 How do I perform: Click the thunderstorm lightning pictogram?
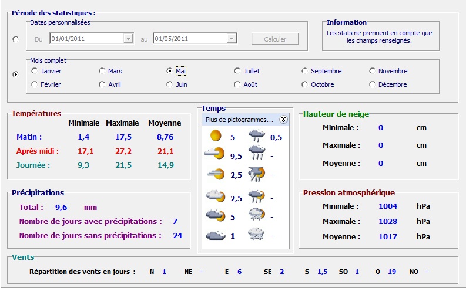point(256,174)
